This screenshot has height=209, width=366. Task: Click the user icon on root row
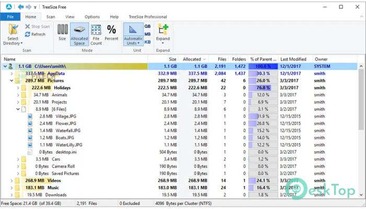[10, 66]
